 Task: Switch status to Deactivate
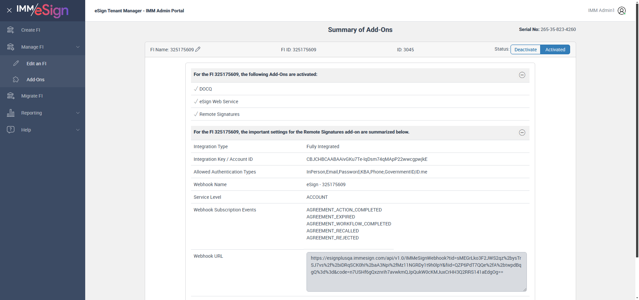526,50
